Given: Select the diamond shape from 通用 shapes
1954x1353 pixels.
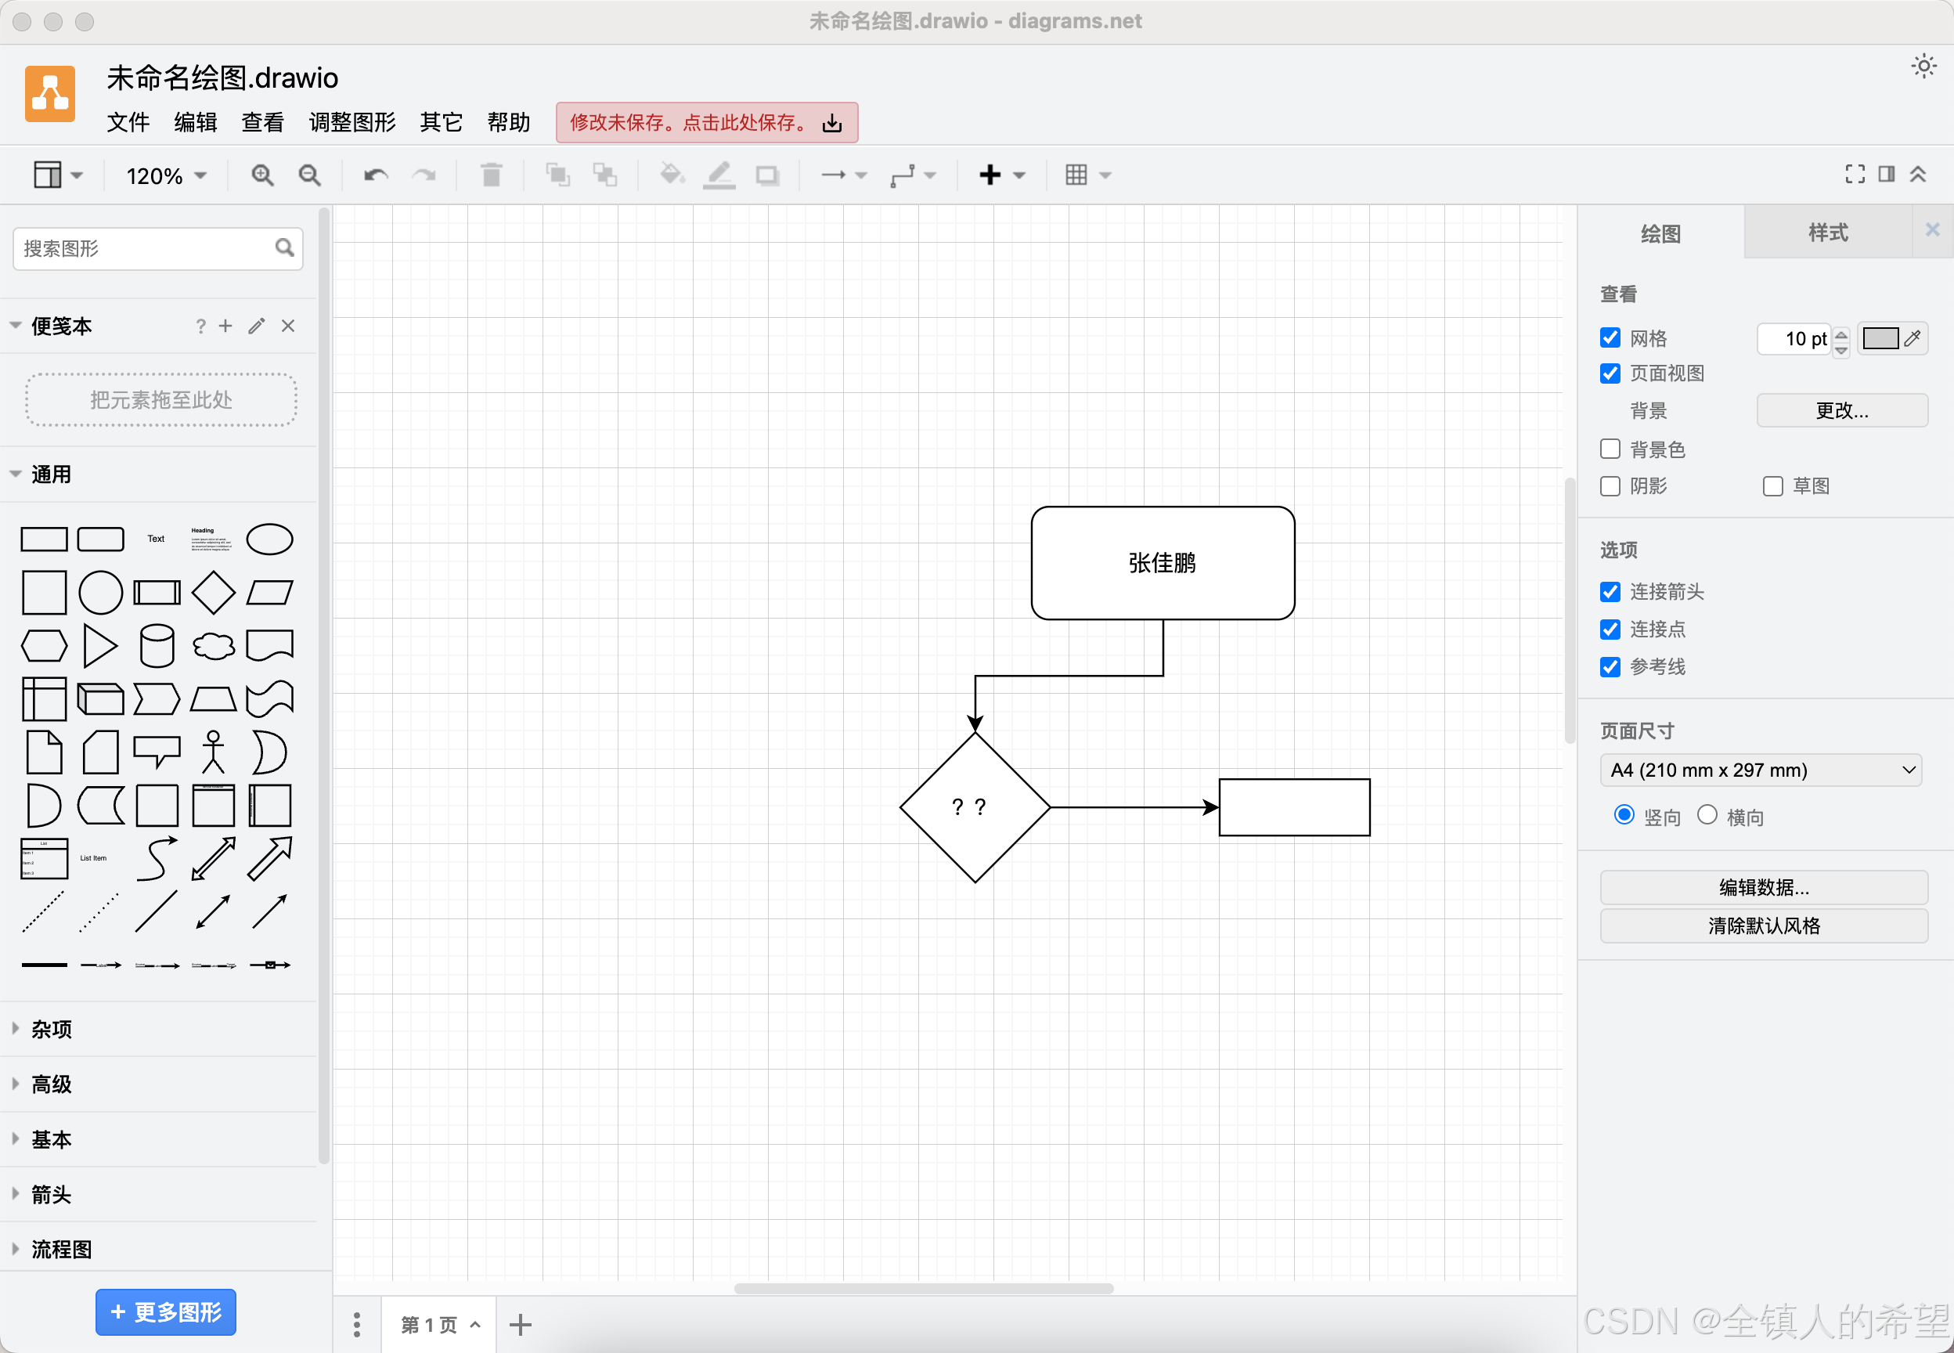Looking at the screenshot, I should (x=213, y=592).
